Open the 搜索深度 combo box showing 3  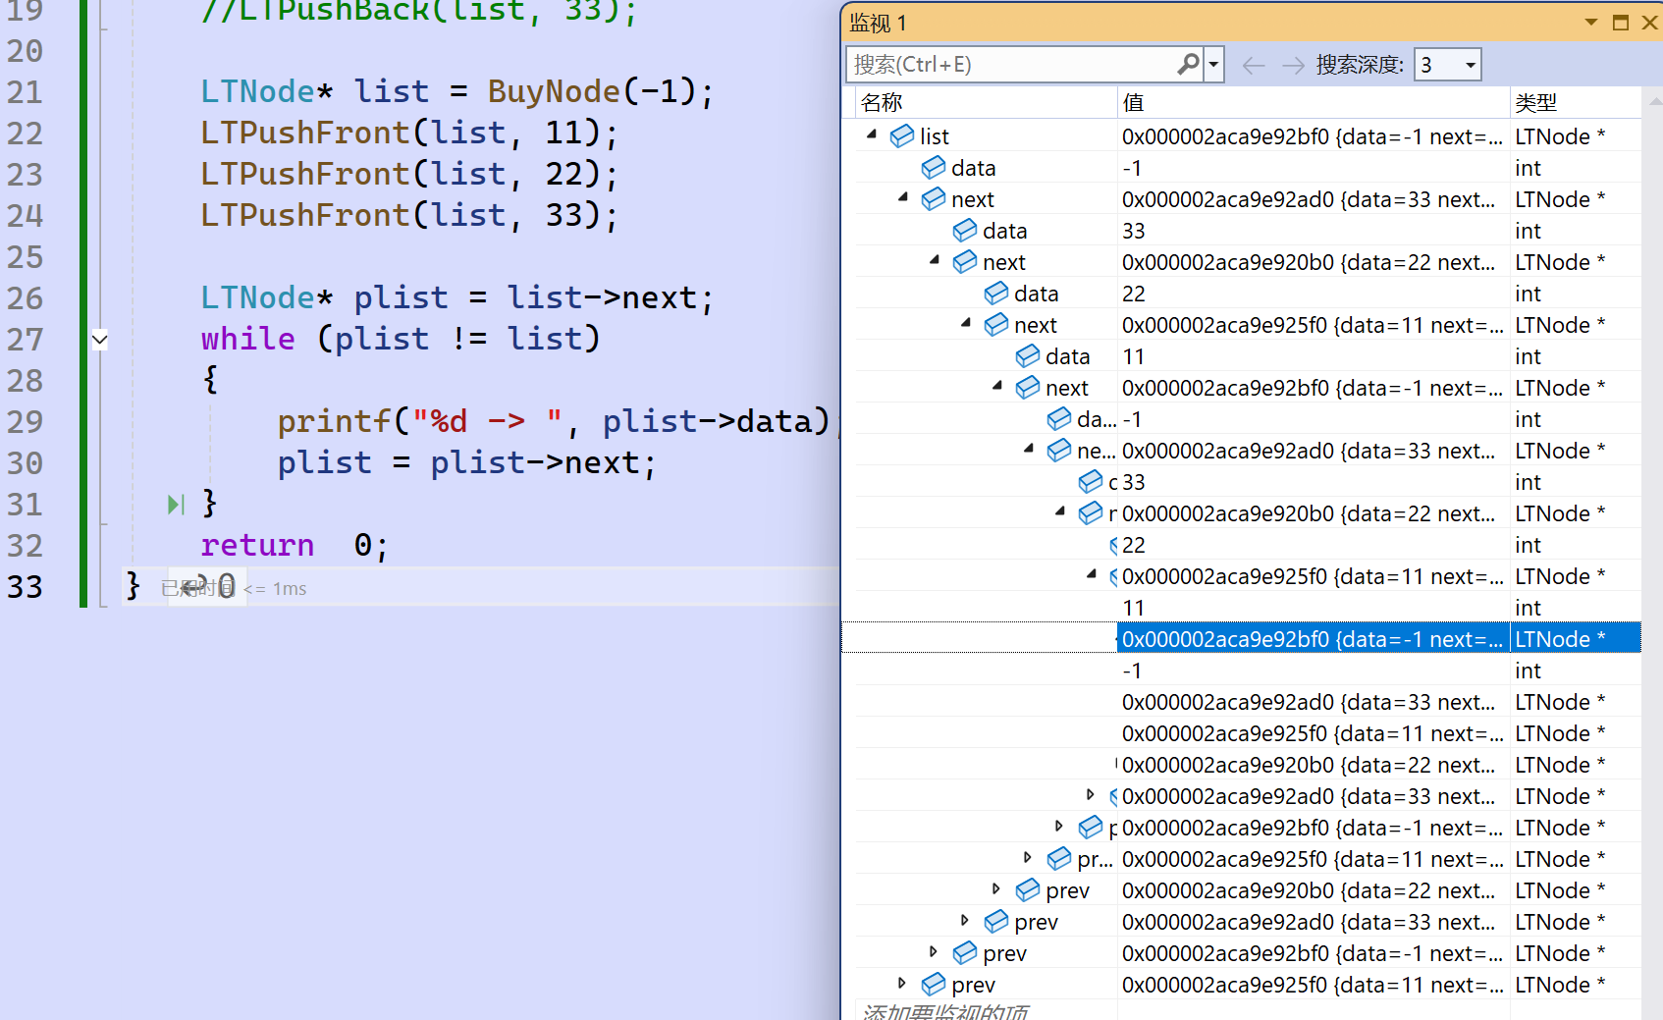click(1447, 65)
